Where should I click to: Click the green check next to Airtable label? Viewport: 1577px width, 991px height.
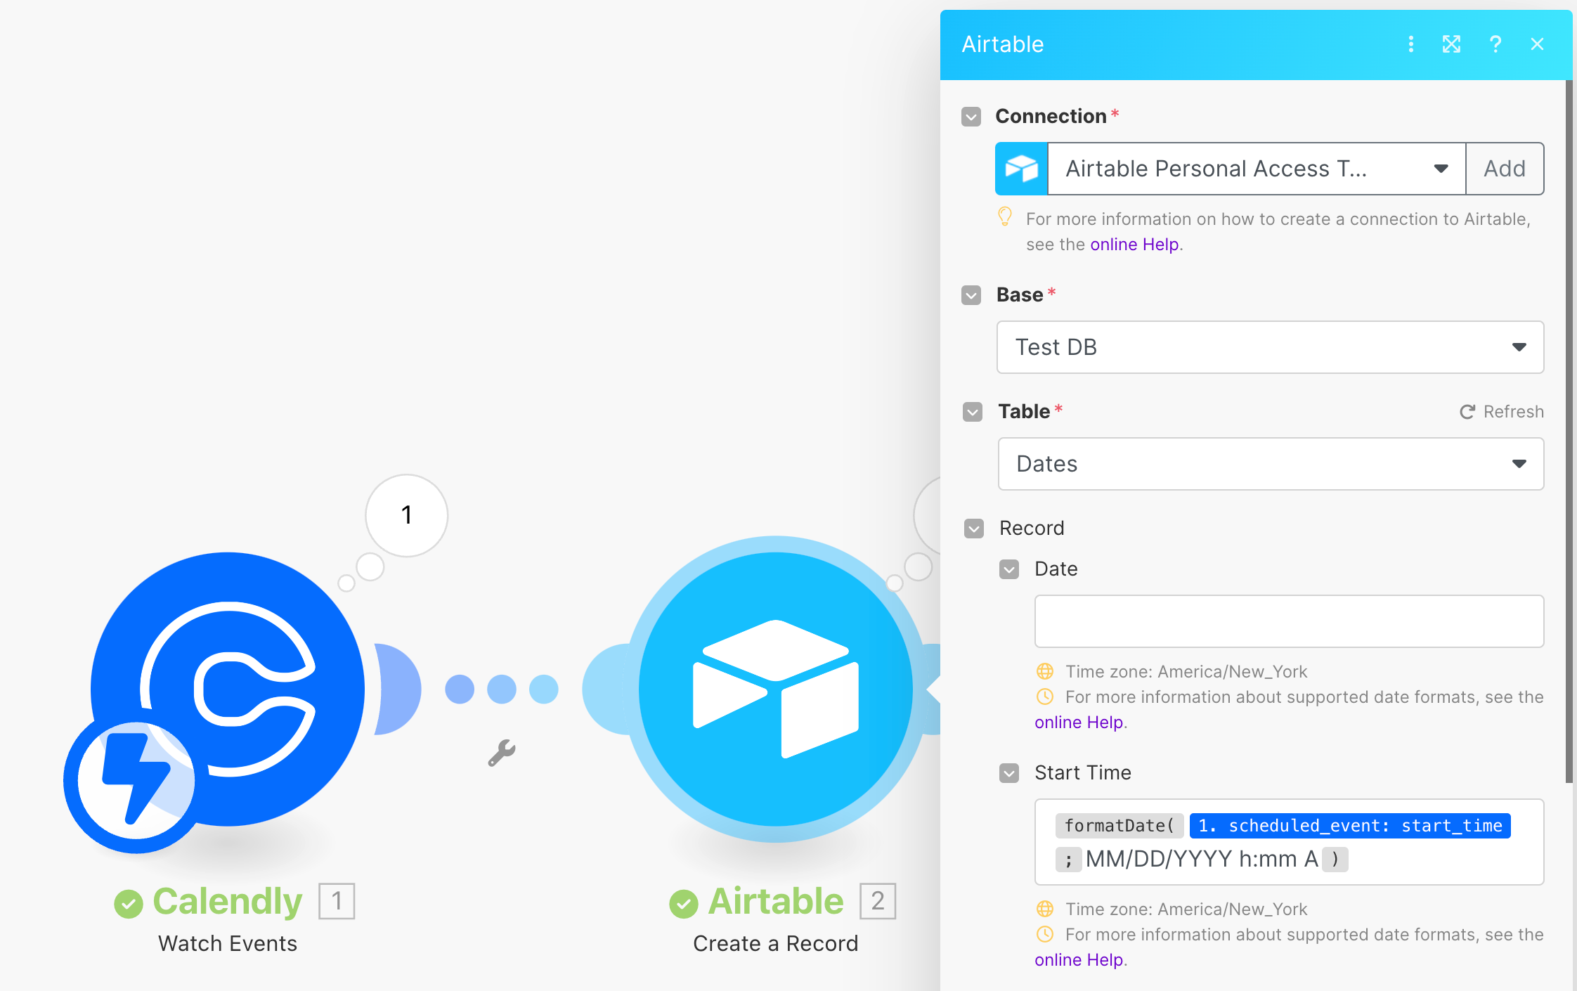(684, 904)
